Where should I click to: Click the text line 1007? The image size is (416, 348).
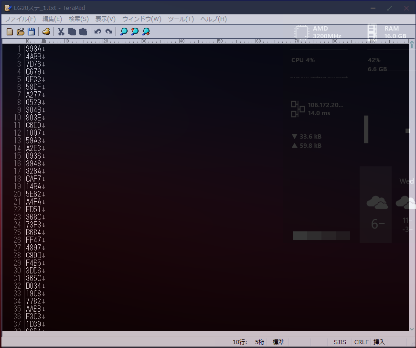pyautogui.click(x=33, y=133)
